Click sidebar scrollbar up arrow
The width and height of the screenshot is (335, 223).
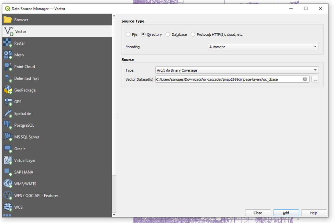point(114,16)
